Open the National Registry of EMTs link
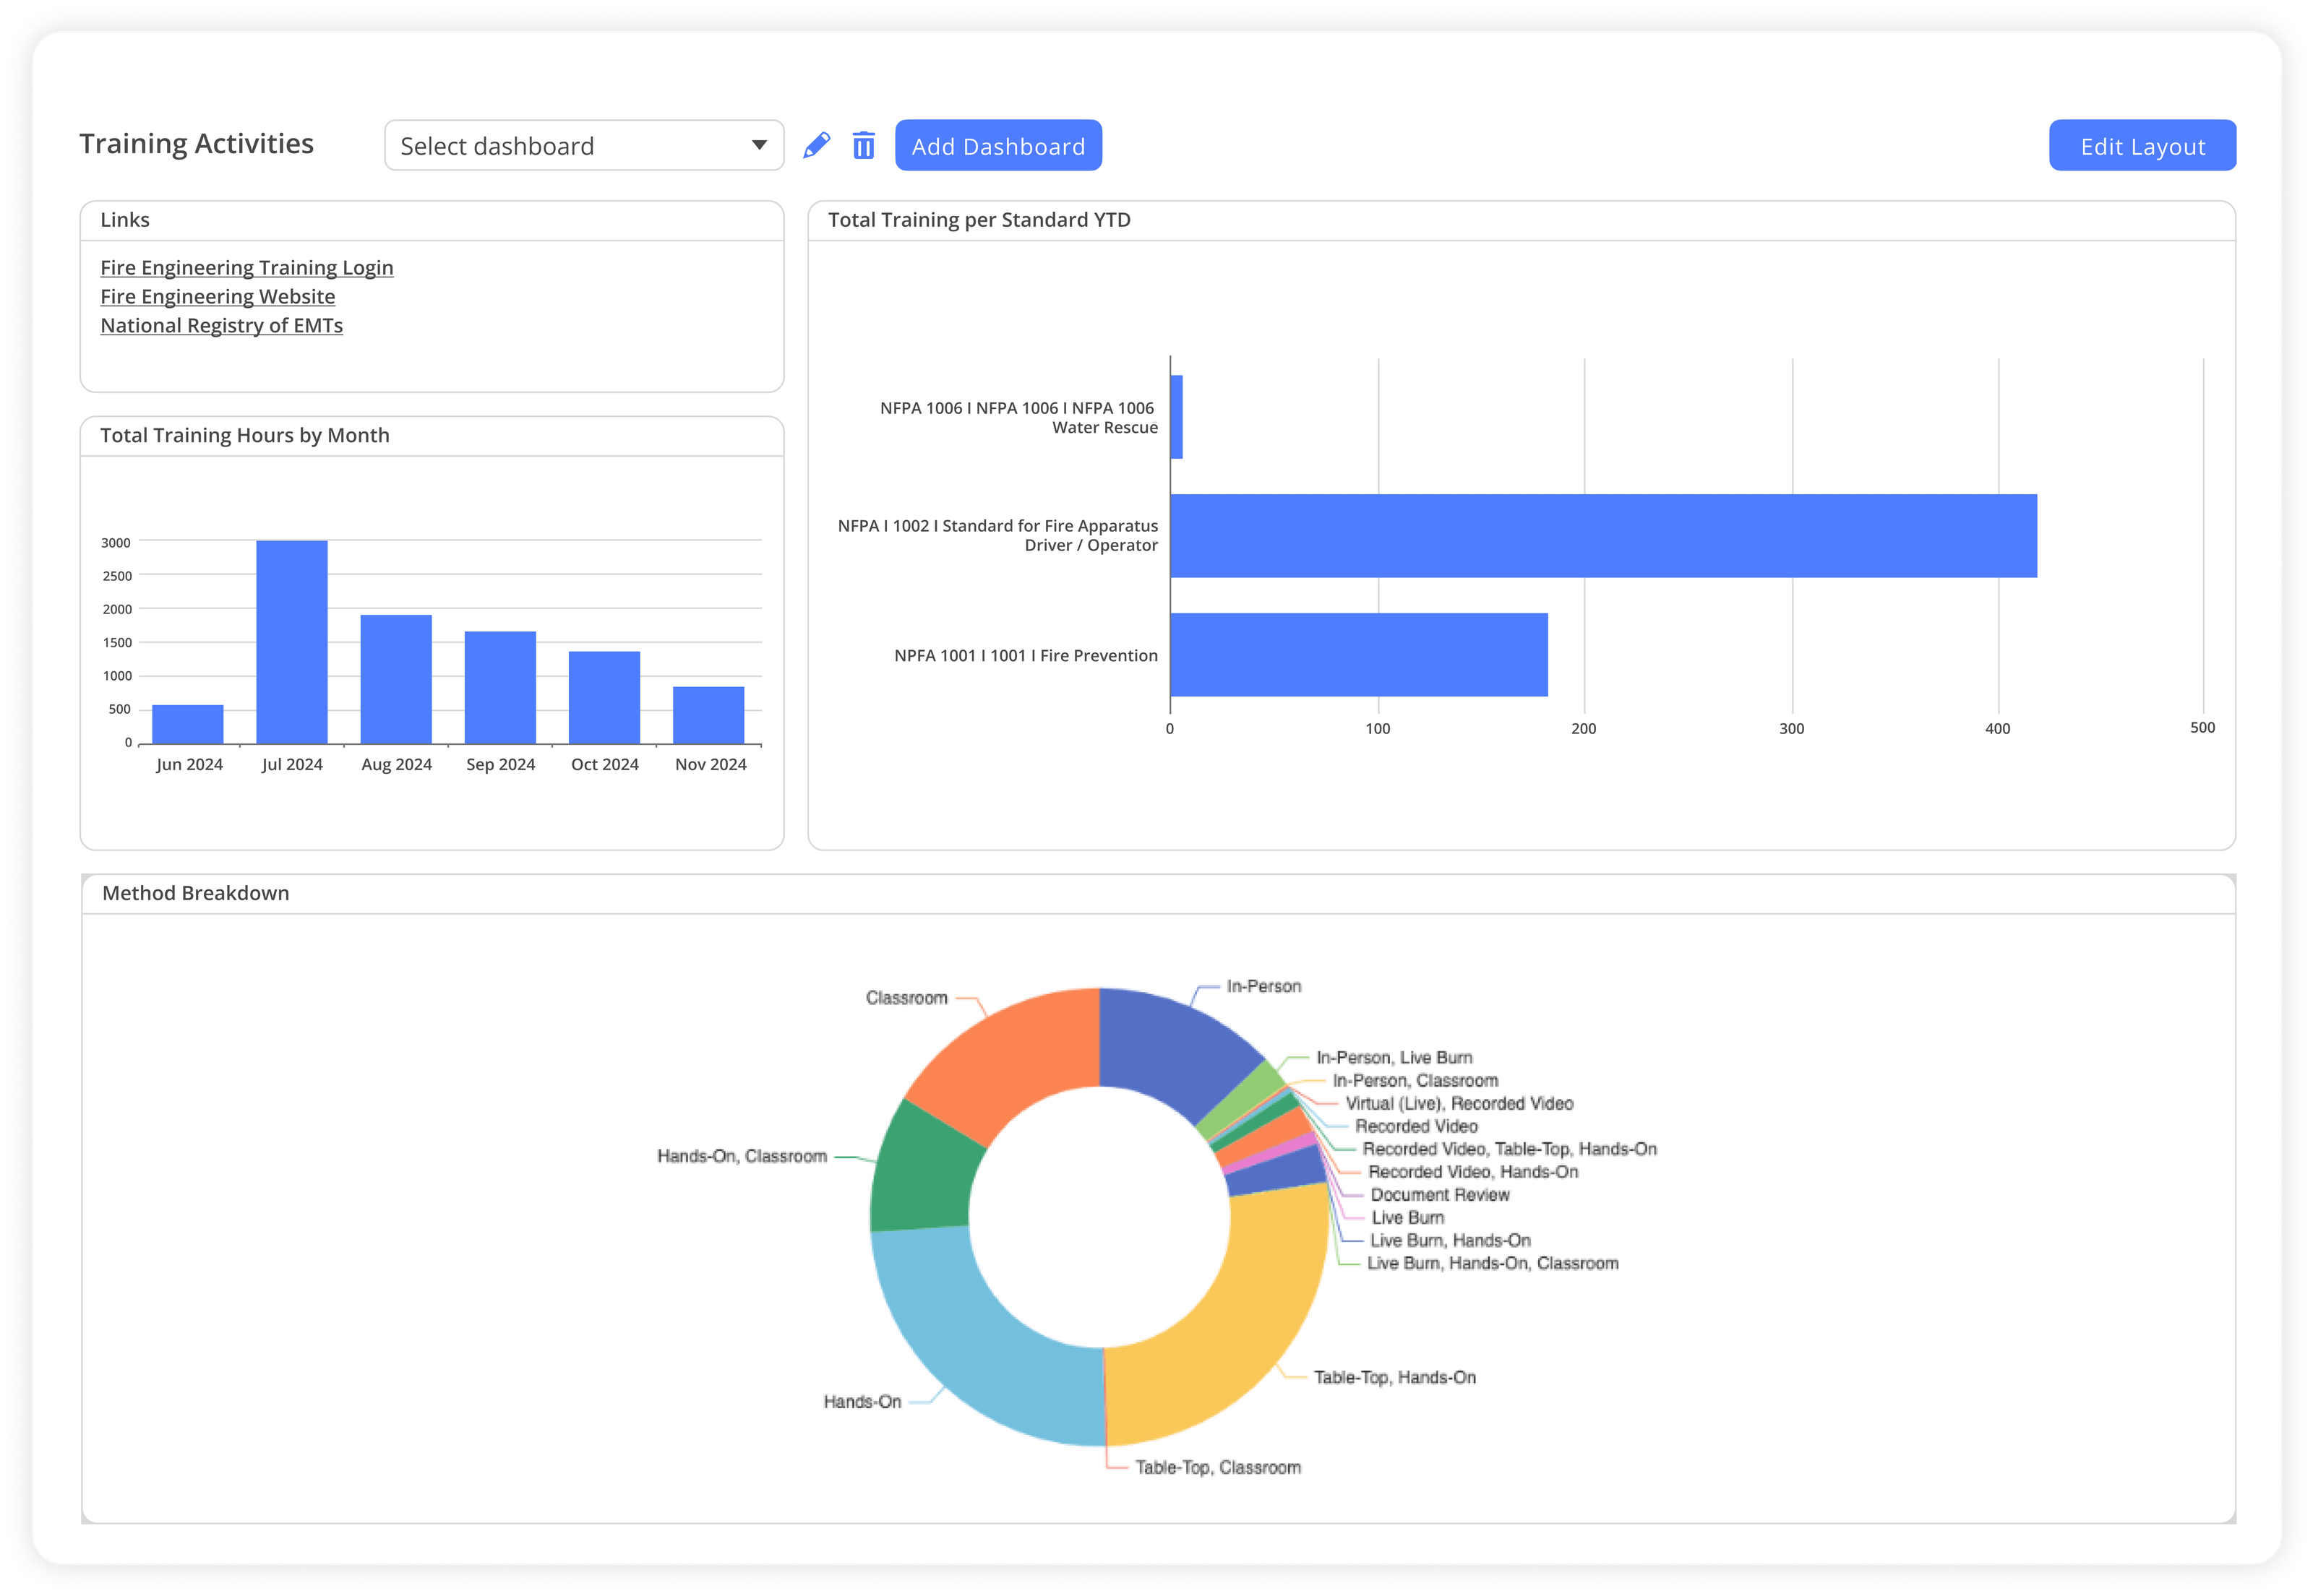 click(221, 325)
